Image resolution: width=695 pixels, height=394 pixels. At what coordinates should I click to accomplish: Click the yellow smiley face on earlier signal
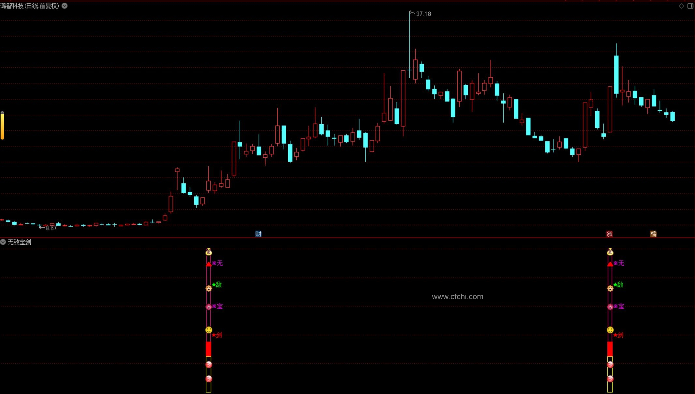(209, 330)
